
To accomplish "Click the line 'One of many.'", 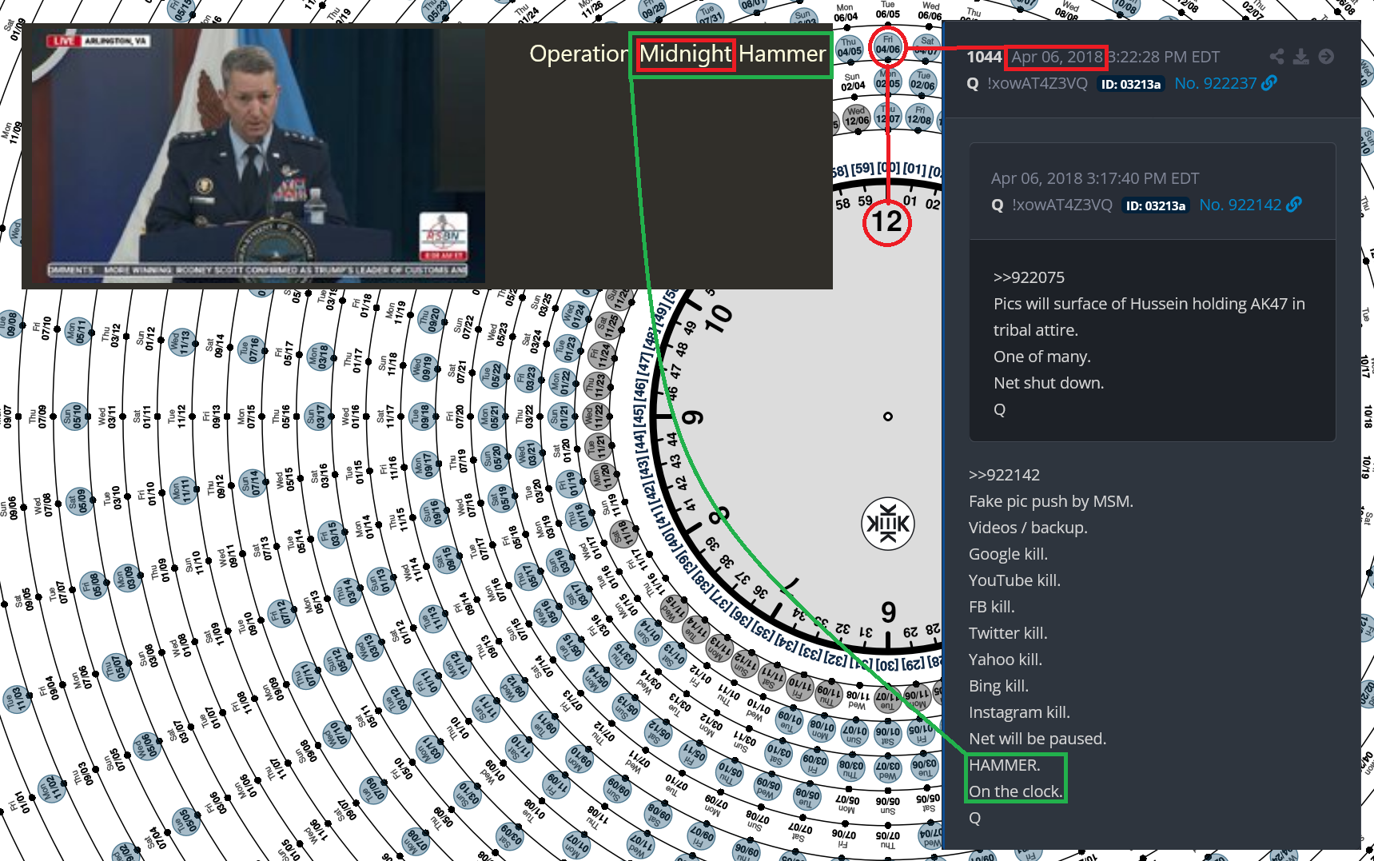I will point(1042,357).
